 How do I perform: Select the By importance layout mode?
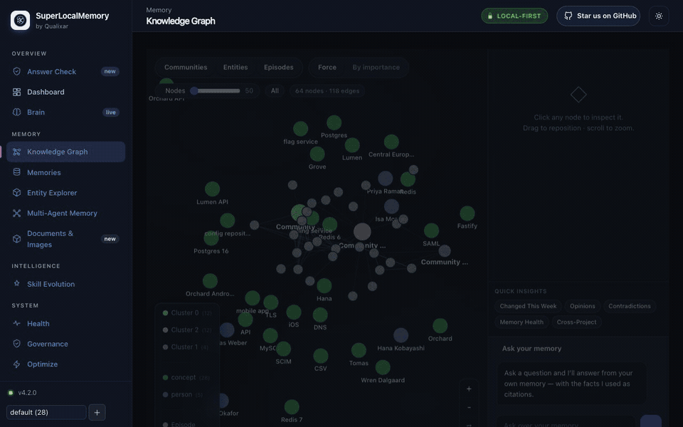[x=376, y=67]
